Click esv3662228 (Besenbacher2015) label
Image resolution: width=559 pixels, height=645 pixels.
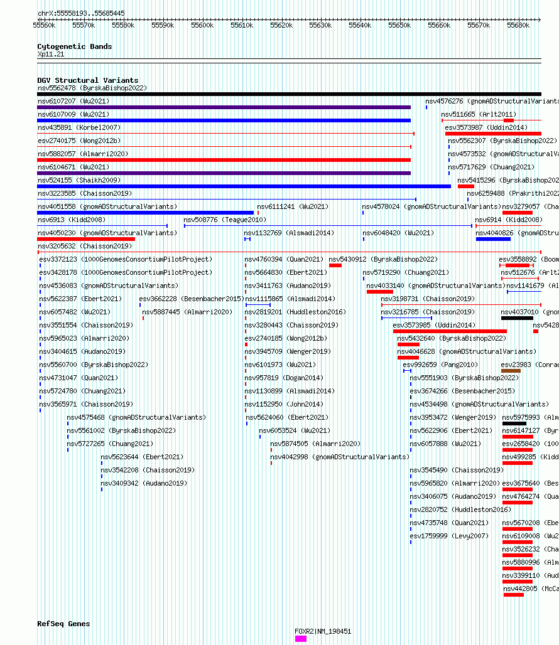(x=192, y=299)
